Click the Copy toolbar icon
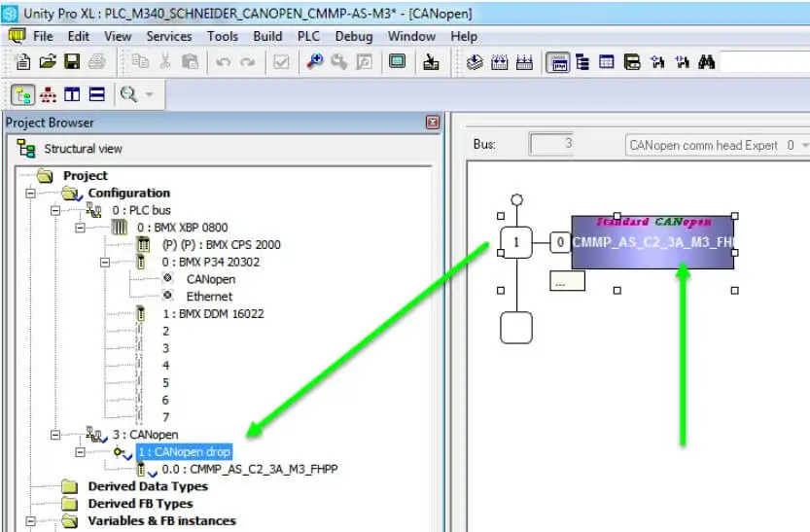 [140, 62]
